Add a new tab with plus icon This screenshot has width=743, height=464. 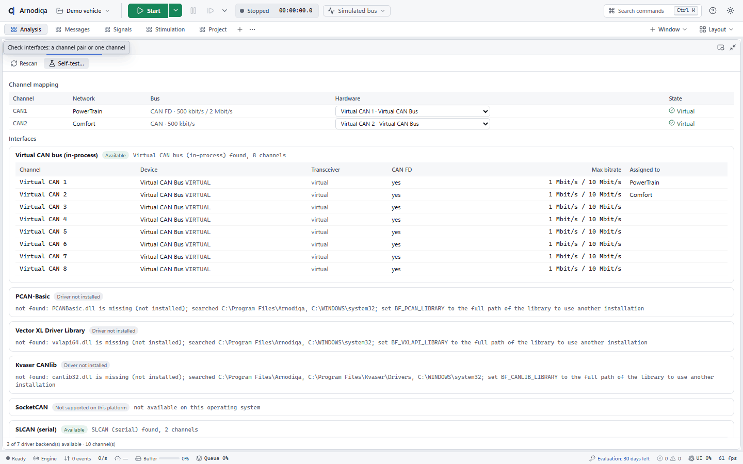click(x=240, y=29)
